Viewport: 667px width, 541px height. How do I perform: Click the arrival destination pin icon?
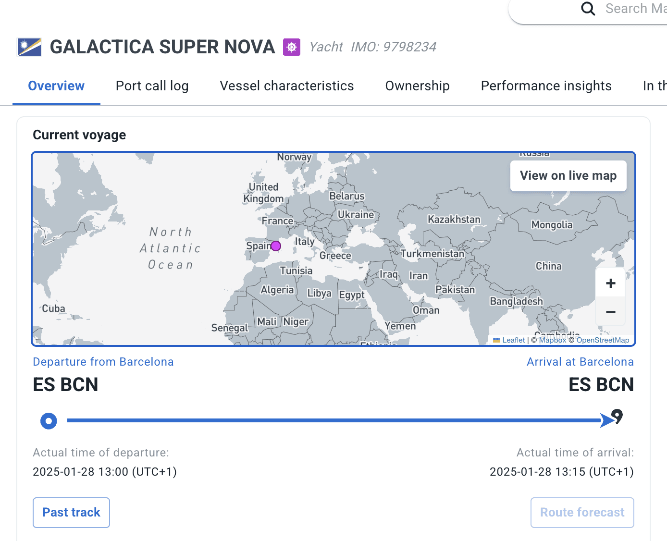[x=618, y=416]
